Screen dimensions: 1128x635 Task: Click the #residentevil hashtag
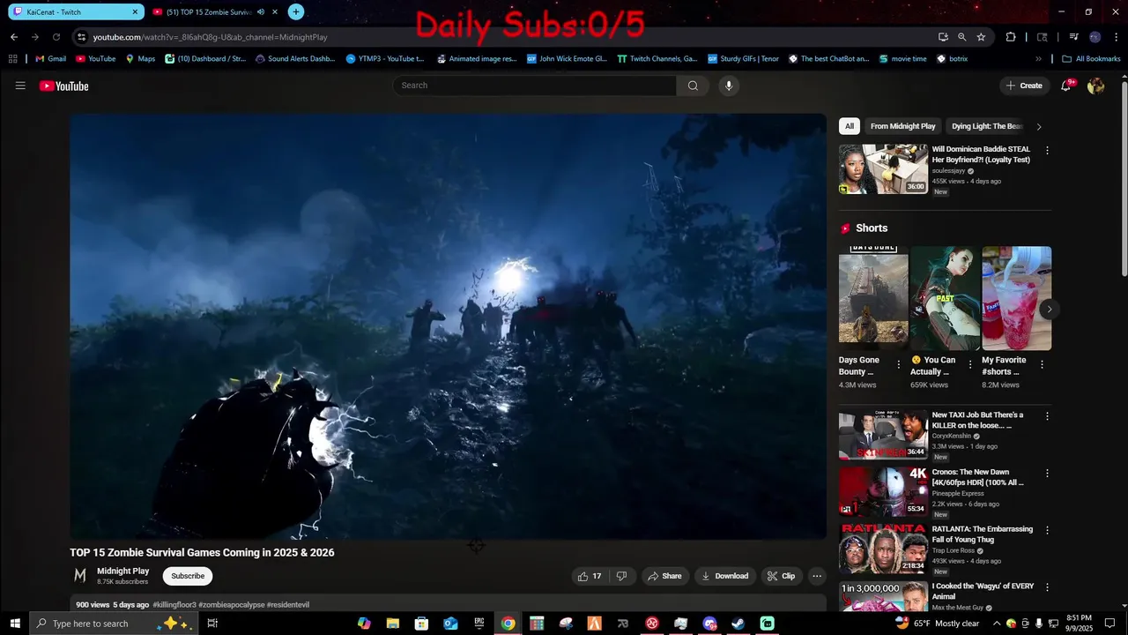coord(288,605)
